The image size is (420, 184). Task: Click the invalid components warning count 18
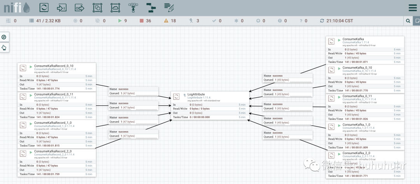[173, 21]
